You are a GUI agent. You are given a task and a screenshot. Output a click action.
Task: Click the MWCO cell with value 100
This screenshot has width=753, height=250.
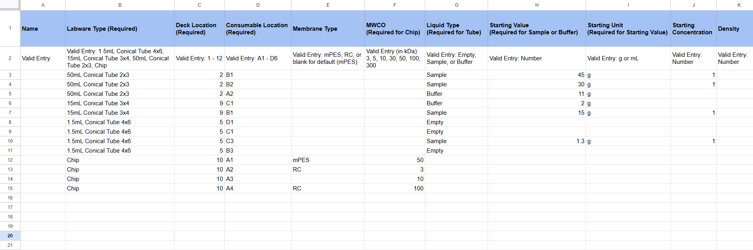[394, 188]
